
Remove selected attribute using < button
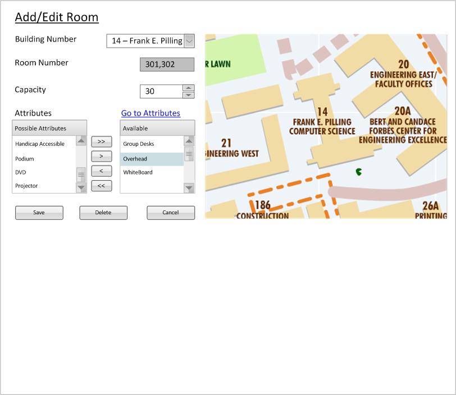(101, 171)
